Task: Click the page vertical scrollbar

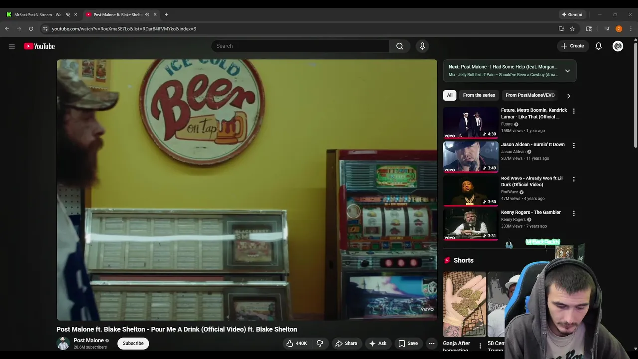Action: point(636,95)
